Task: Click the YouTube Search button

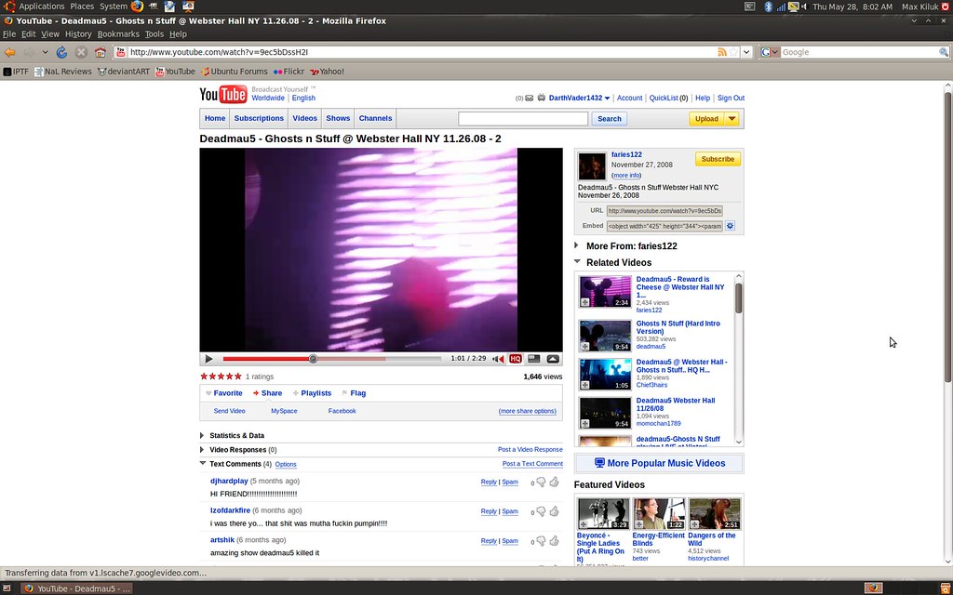Action: 609,119
